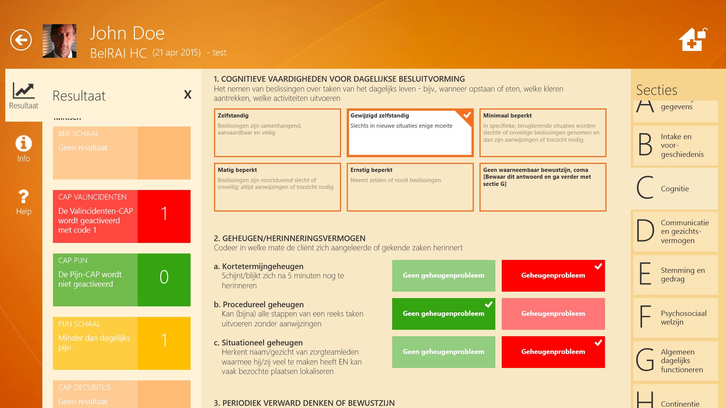Click the back arrow icon
This screenshot has height=408, width=726.
[x=21, y=40]
